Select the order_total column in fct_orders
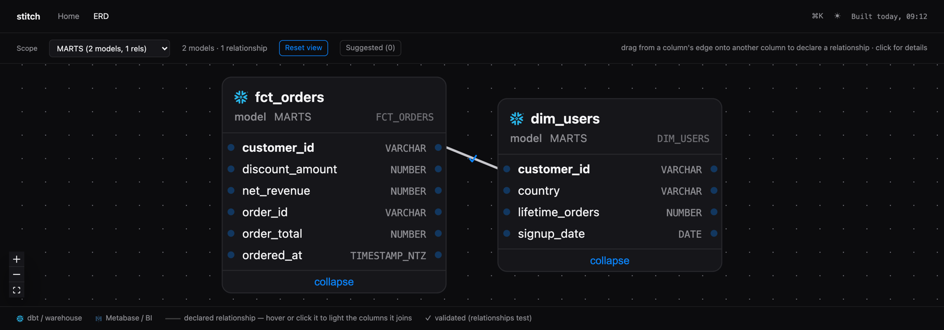The image size is (944, 330). 334,234
